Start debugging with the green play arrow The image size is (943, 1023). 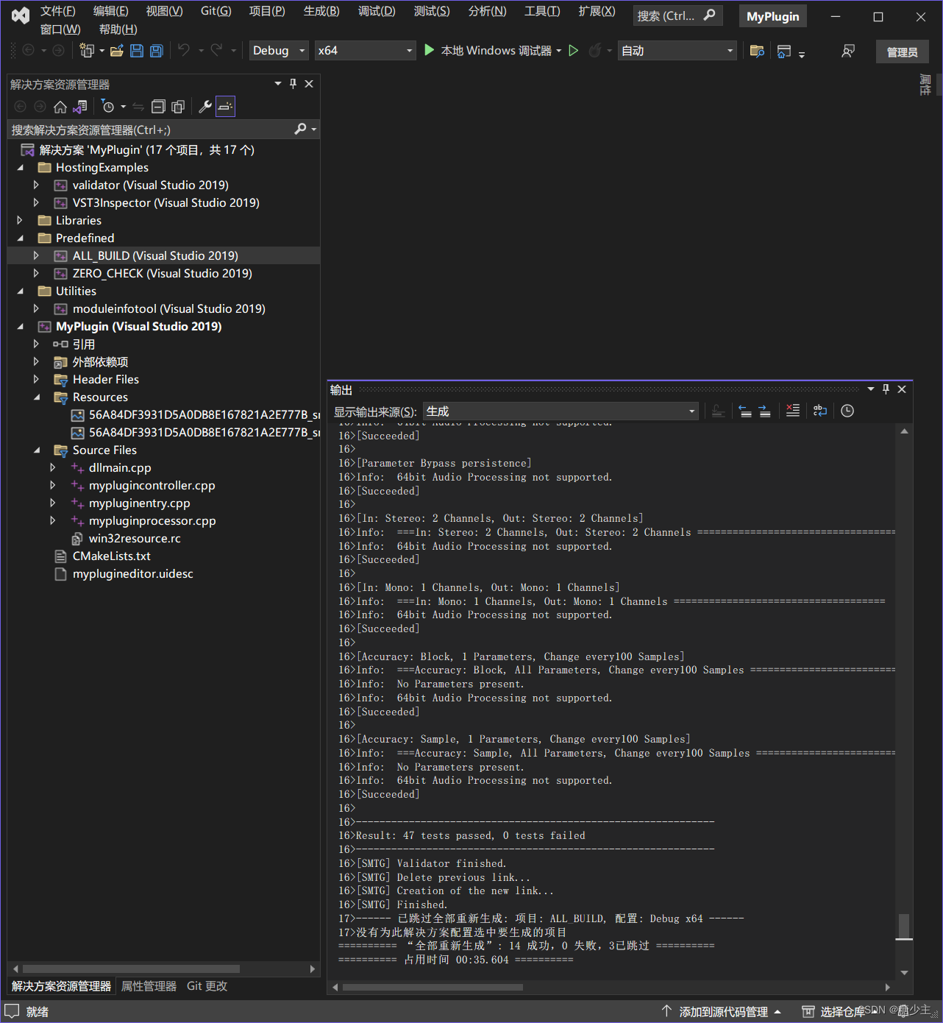pos(430,50)
